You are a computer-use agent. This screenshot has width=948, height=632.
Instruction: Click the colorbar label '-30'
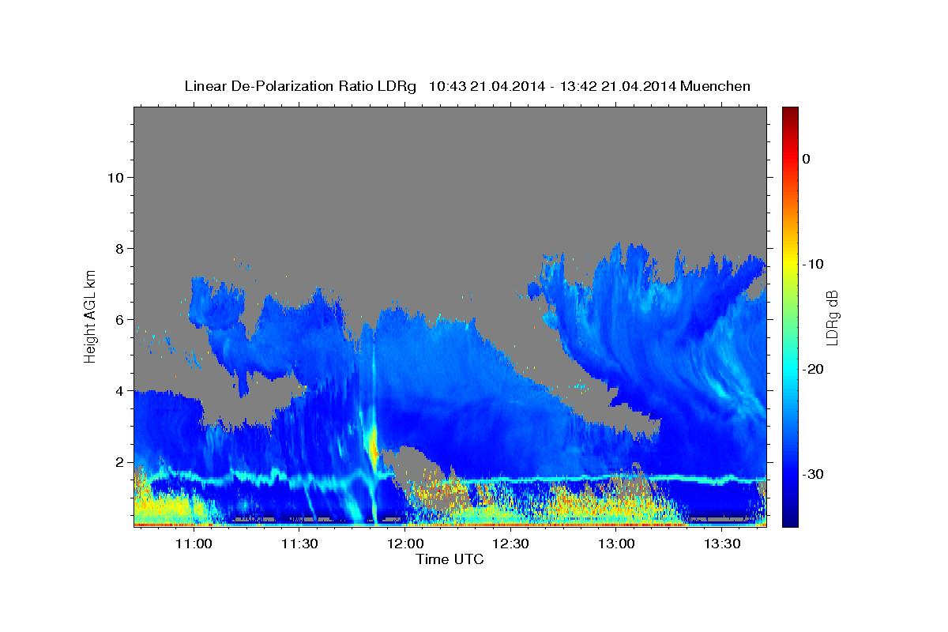(813, 474)
